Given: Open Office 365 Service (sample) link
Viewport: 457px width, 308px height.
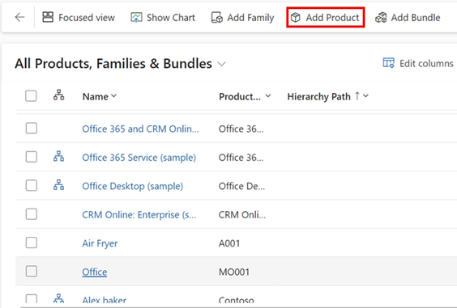Looking at the screenshot, I should 139,158.
